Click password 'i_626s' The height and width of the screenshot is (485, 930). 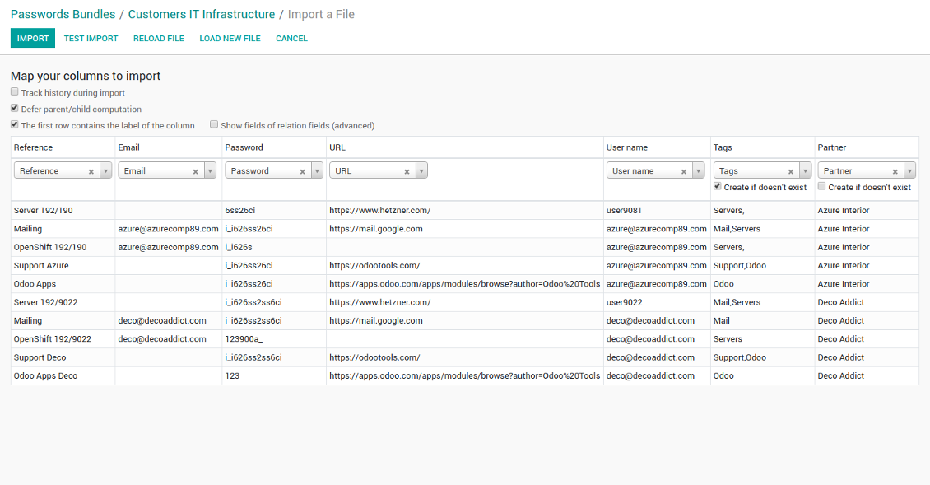point(239,247)
